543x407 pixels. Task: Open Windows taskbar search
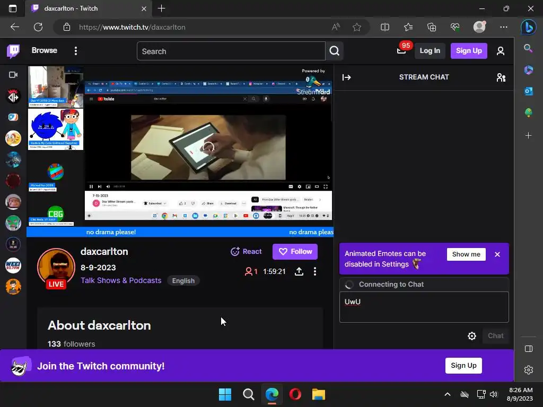pos(248,394)
